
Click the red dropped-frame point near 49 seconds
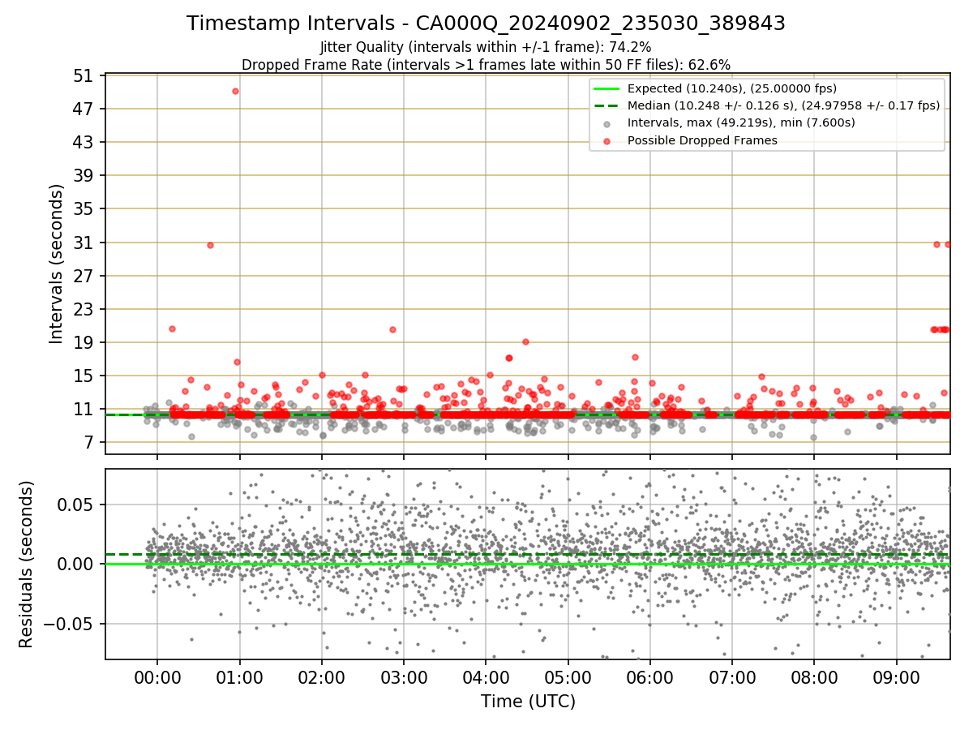point(235,91)
